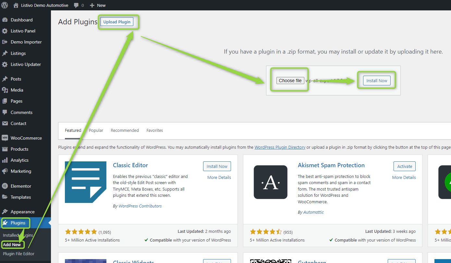Select the Appearance paintbrush icon
451x263 pixels.
coord(5,212)
